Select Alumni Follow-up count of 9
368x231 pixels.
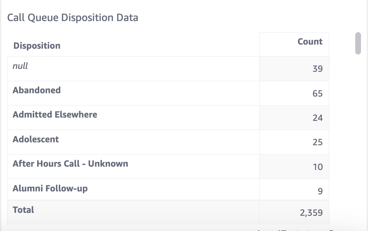point(320,191)
